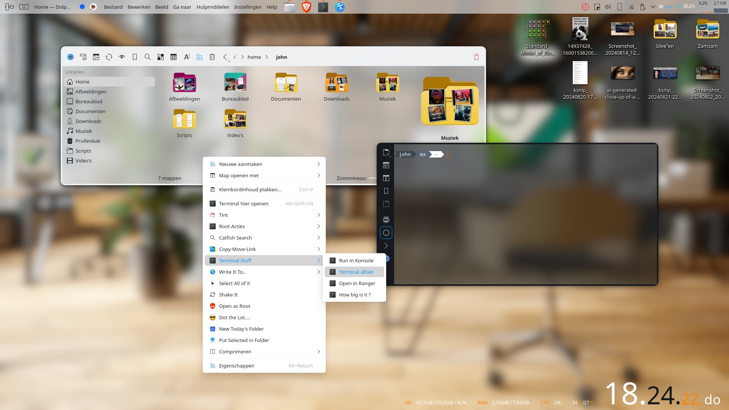Click the large Muziek folder preview
Viewport: 729px width, 410px height.
450,101
